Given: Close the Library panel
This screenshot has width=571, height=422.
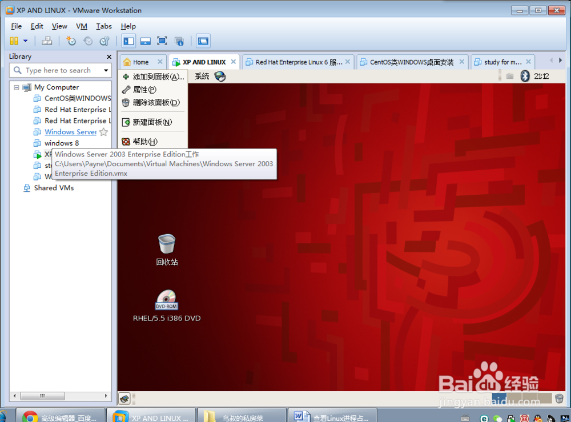Looking at the screenshot, I should 109,57.
